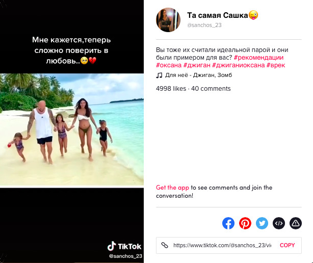This screenshot has height=263, width=313.
Task: Click the music note icon
Action: pos(159,75)
